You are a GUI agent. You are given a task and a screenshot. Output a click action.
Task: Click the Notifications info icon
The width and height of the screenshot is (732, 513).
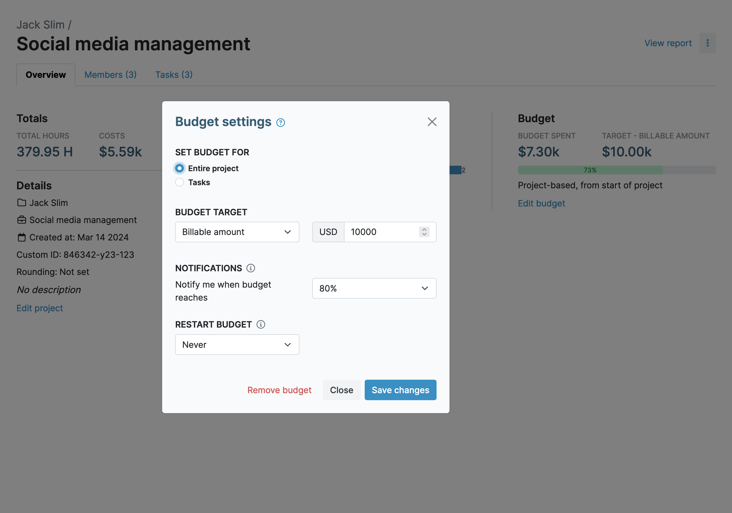(x=251, y=268)
